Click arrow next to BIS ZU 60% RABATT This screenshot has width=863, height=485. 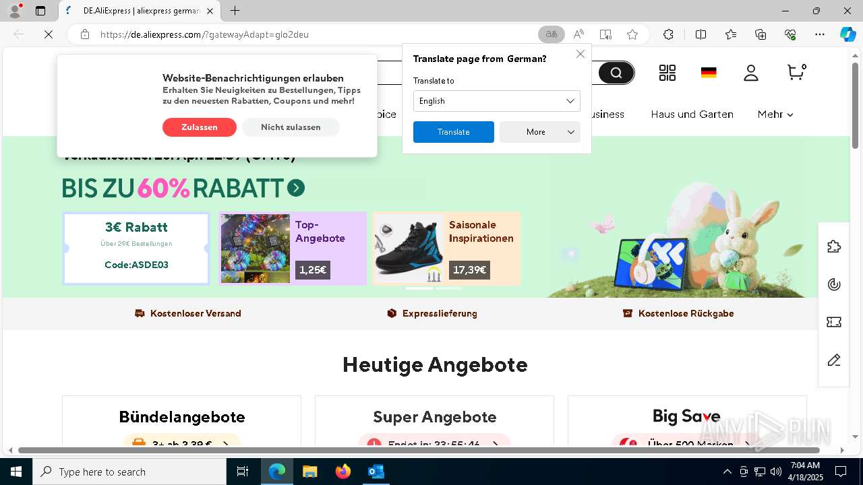click(x=296, y=188)
